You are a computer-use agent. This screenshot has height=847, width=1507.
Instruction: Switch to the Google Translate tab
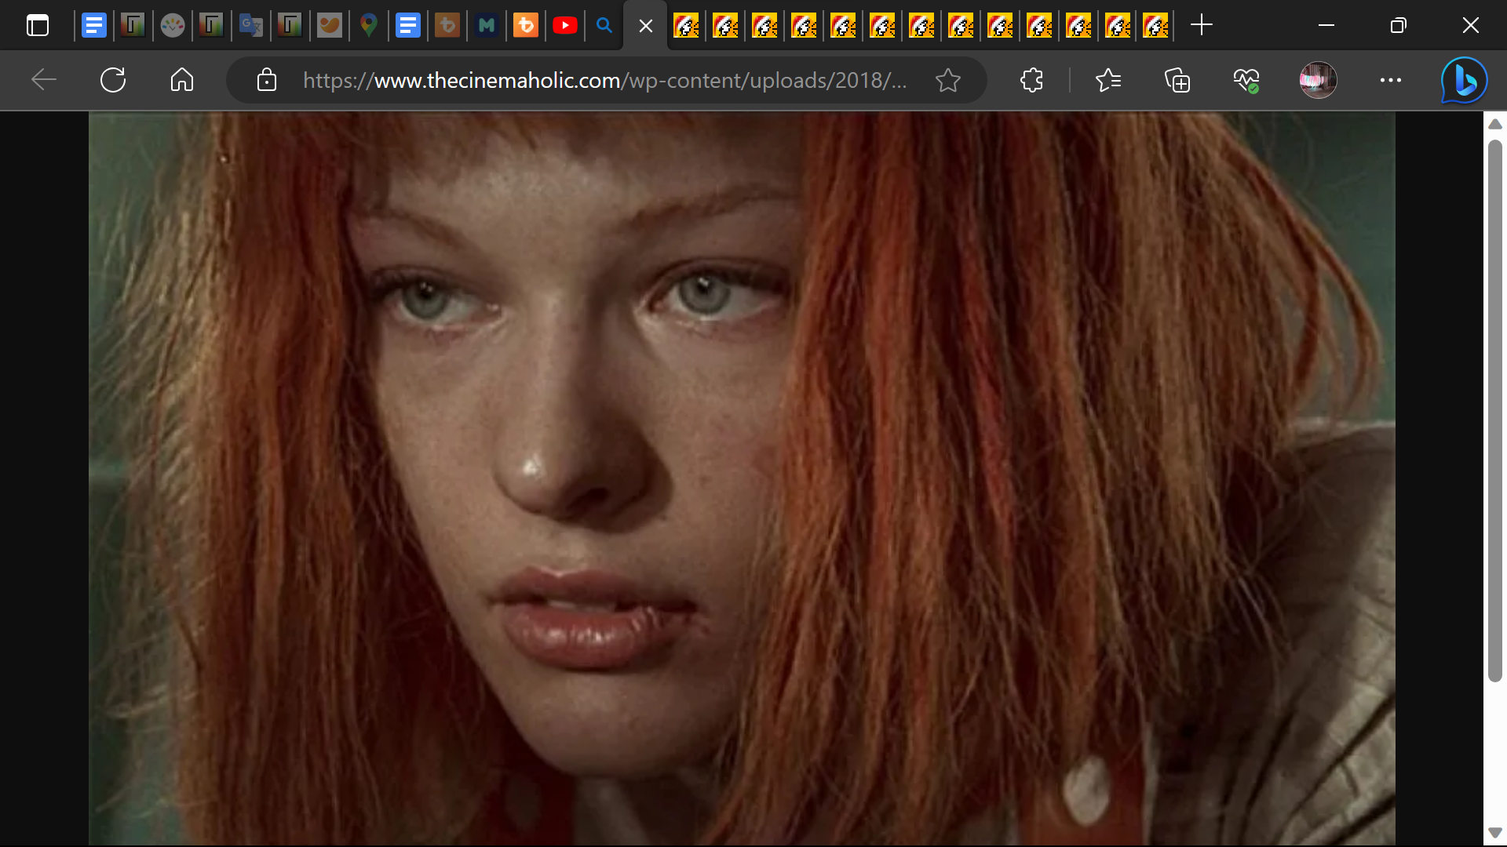point(251,26)
